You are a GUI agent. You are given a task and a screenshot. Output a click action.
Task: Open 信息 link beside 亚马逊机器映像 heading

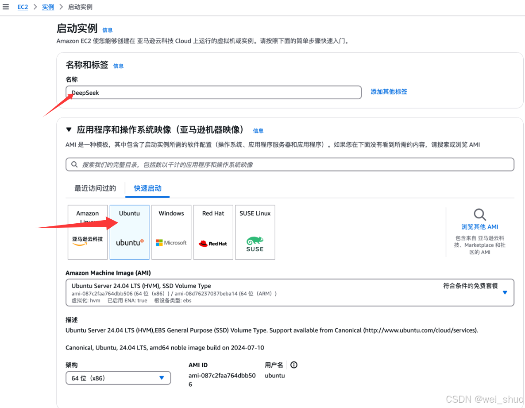(258, 131)
